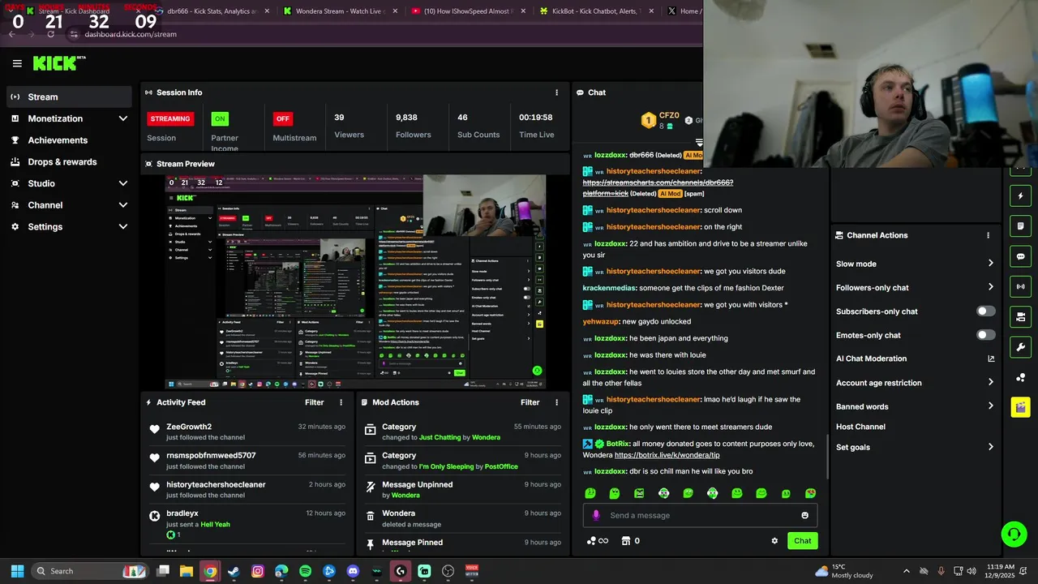1038x584 pixels.
Task: Click the Windows taskbar Search box
Action: tap(89, 571)
